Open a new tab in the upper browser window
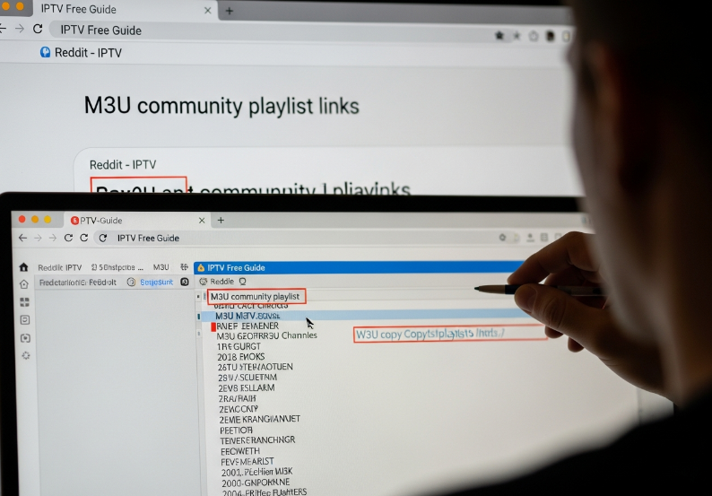The width and height of the screenshot is (712, 496). coord(230,11)
